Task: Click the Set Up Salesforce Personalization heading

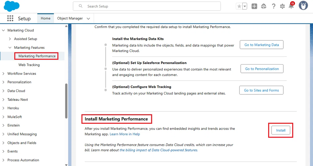Action: pyautogui.click(x=149, y=63)
